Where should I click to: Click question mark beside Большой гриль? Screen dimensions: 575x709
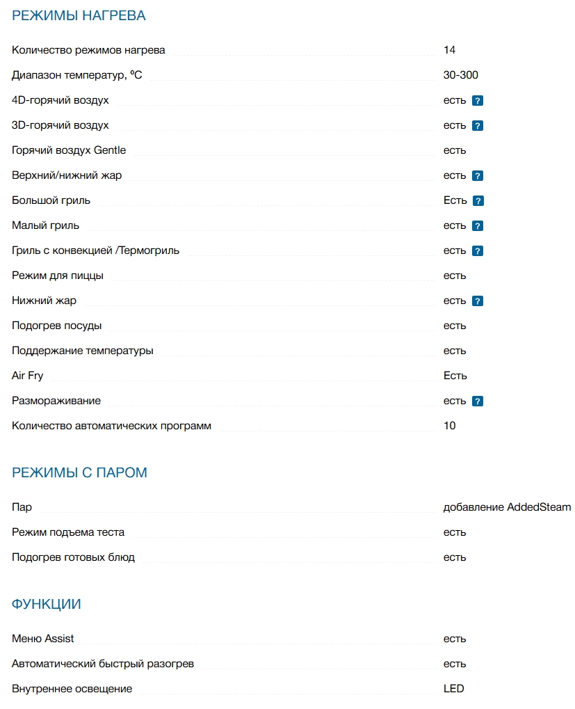(478, 201)
